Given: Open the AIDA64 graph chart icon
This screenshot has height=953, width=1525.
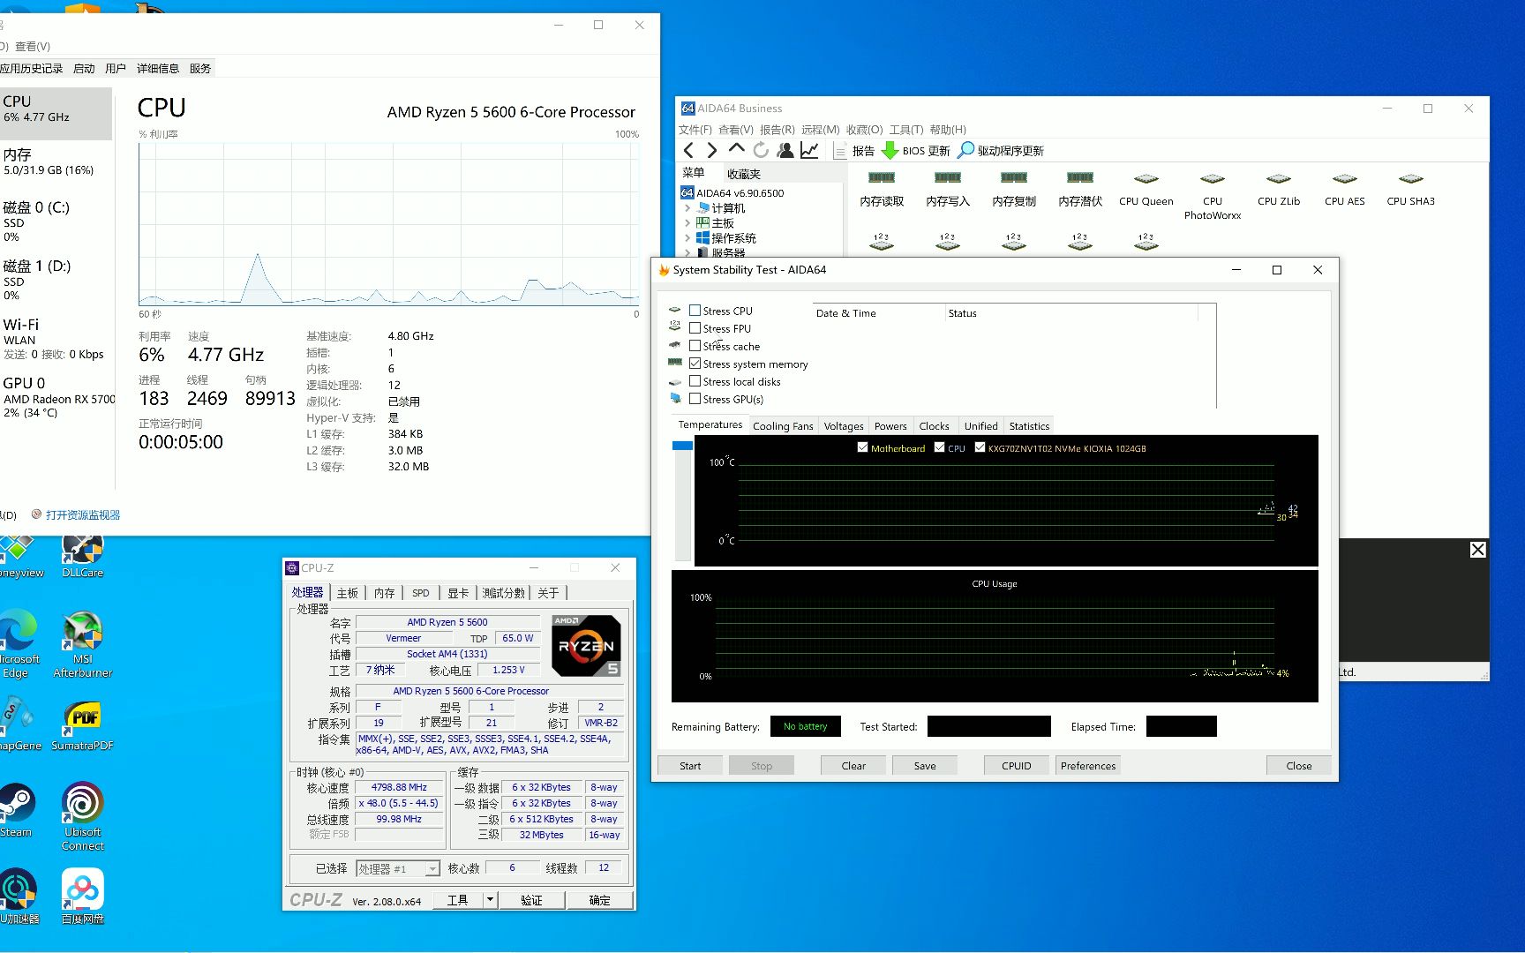Looking at the screenshot, I should pyautogui.click(x=809, y=150).
